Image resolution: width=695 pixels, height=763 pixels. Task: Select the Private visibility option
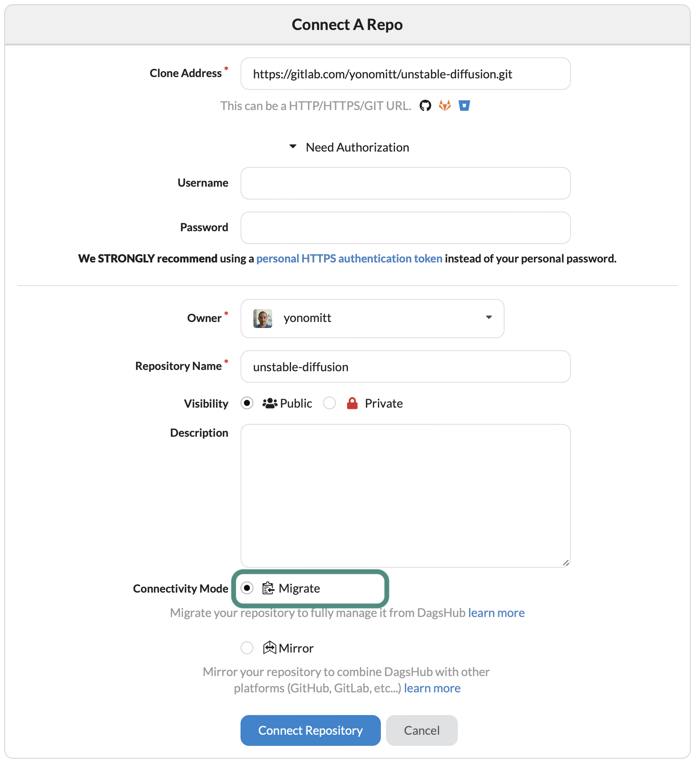(330, 402)
